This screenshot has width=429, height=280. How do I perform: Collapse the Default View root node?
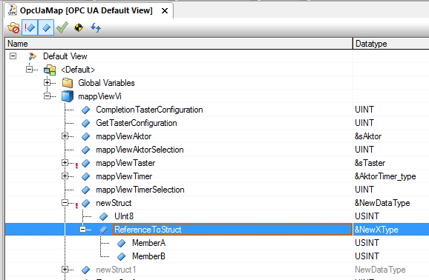pos(13,56)
